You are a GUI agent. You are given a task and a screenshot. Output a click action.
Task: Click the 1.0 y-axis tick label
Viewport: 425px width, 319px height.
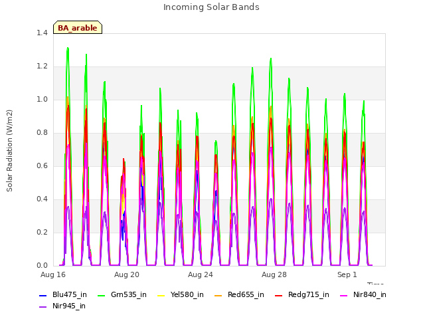[x=42, y=100]
